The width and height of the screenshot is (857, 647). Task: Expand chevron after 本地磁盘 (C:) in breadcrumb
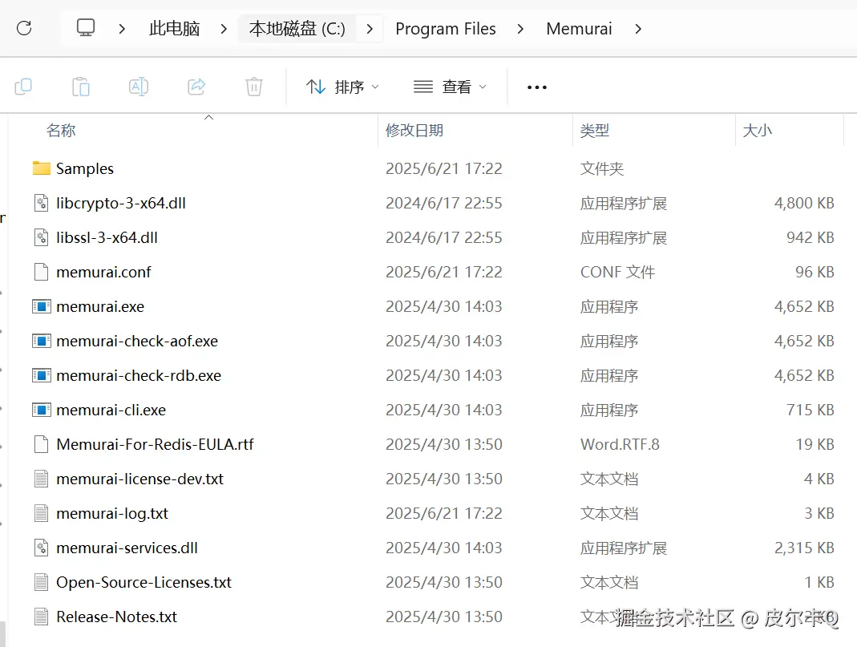(x=370, y=28)
